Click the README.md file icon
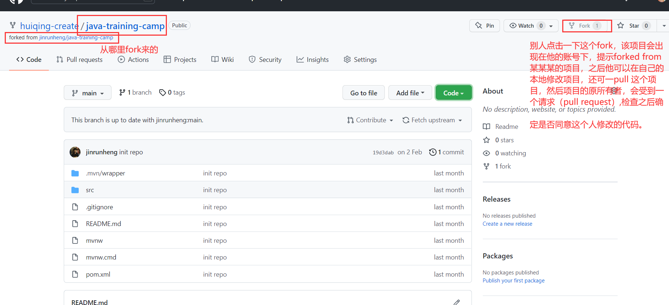The height and width of the screenshot is (305, 669). 75,224
